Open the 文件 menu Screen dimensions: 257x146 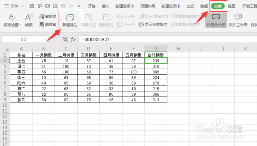(x=14, y=6)
